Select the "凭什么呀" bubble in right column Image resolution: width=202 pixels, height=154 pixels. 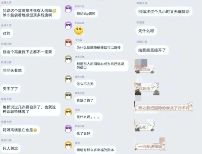[146, 31]
